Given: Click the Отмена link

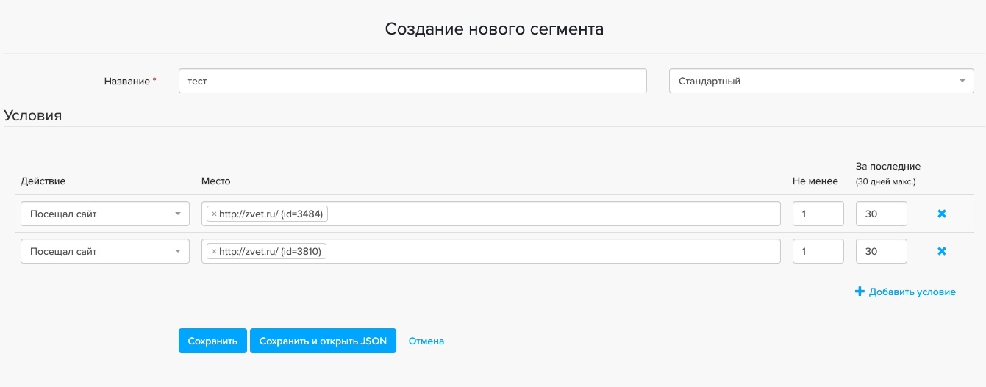Looking at the screenshot, I should click(x=426, y=341).
